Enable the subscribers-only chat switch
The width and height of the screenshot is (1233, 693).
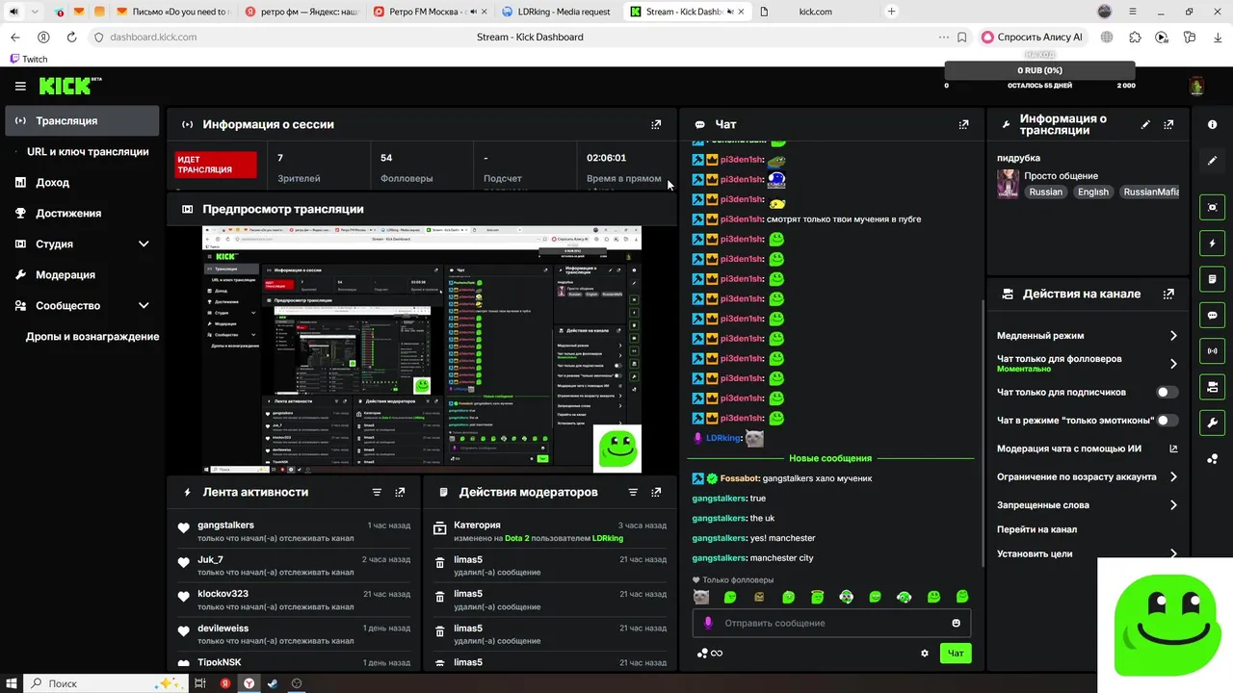[x=1167, y=392]
